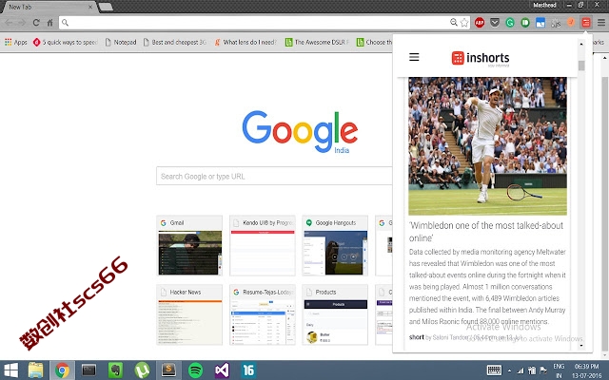Viewport: 609px width, 380px height.
Task: Open the '5 quick ways to speed' bookmark
Action: point(66,42)
